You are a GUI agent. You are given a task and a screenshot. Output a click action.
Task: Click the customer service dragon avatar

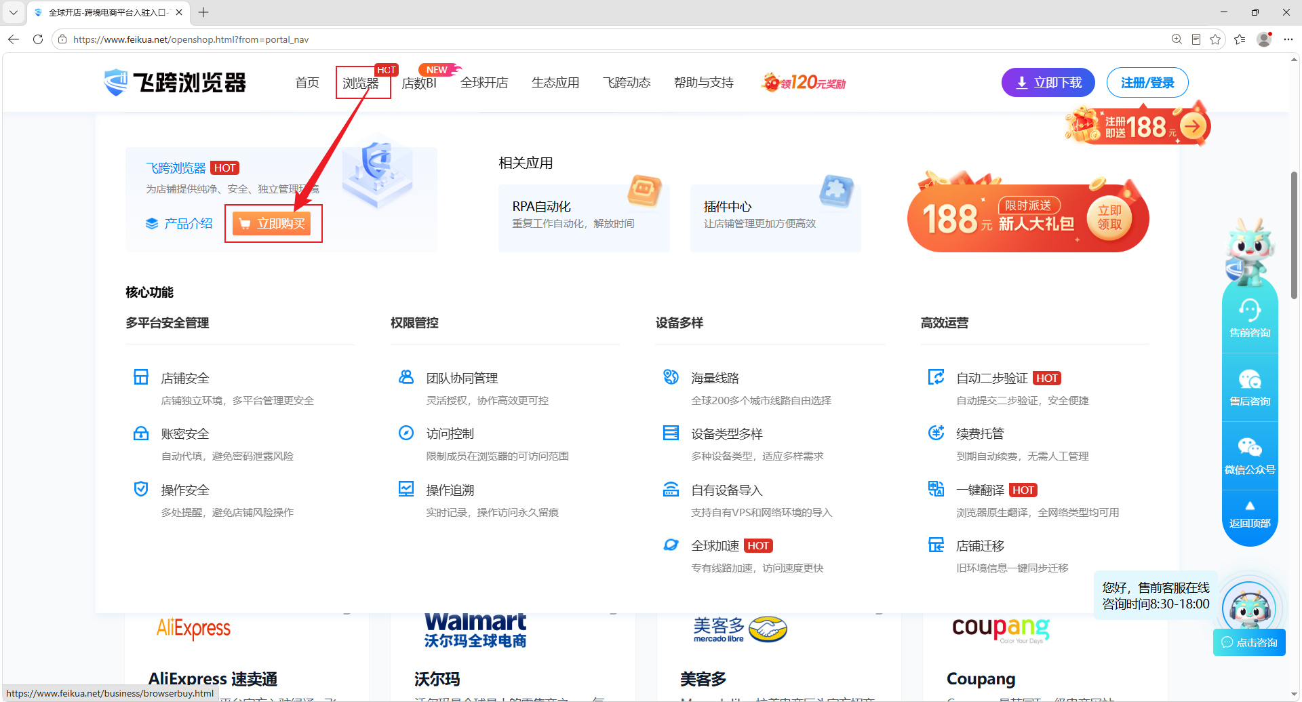tap(1249, 607)
